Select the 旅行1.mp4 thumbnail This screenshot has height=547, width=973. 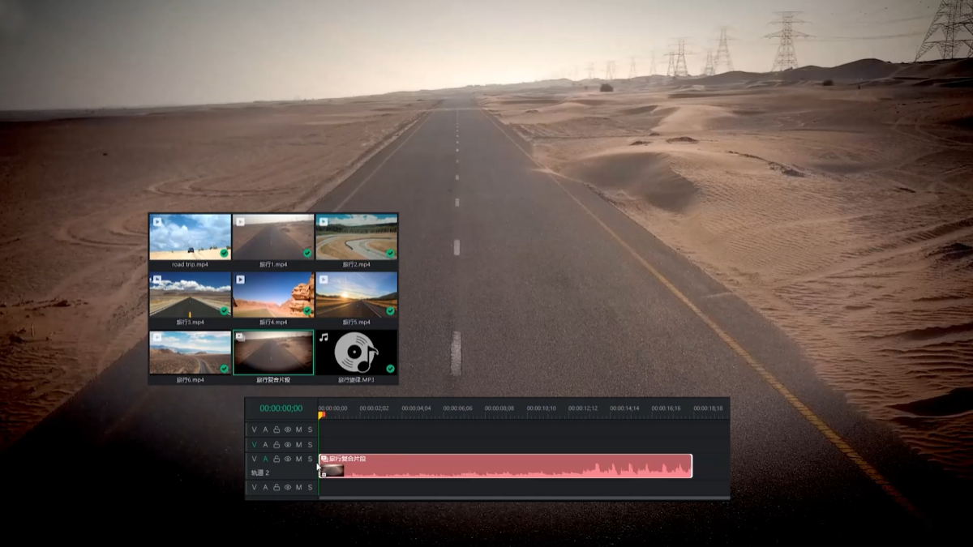(273, 237)
